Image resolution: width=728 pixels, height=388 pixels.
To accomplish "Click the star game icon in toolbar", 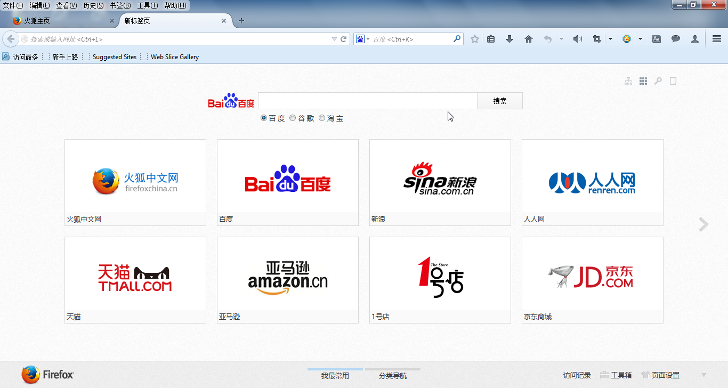I will click(x=627, y=39).
